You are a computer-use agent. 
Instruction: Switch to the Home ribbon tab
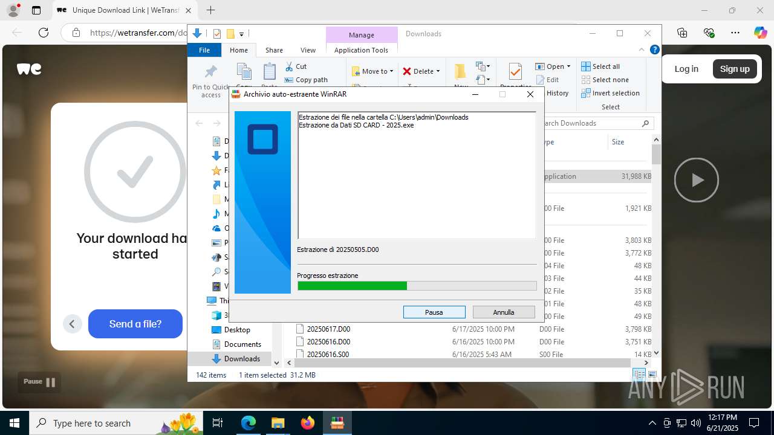tap(239, 50)
